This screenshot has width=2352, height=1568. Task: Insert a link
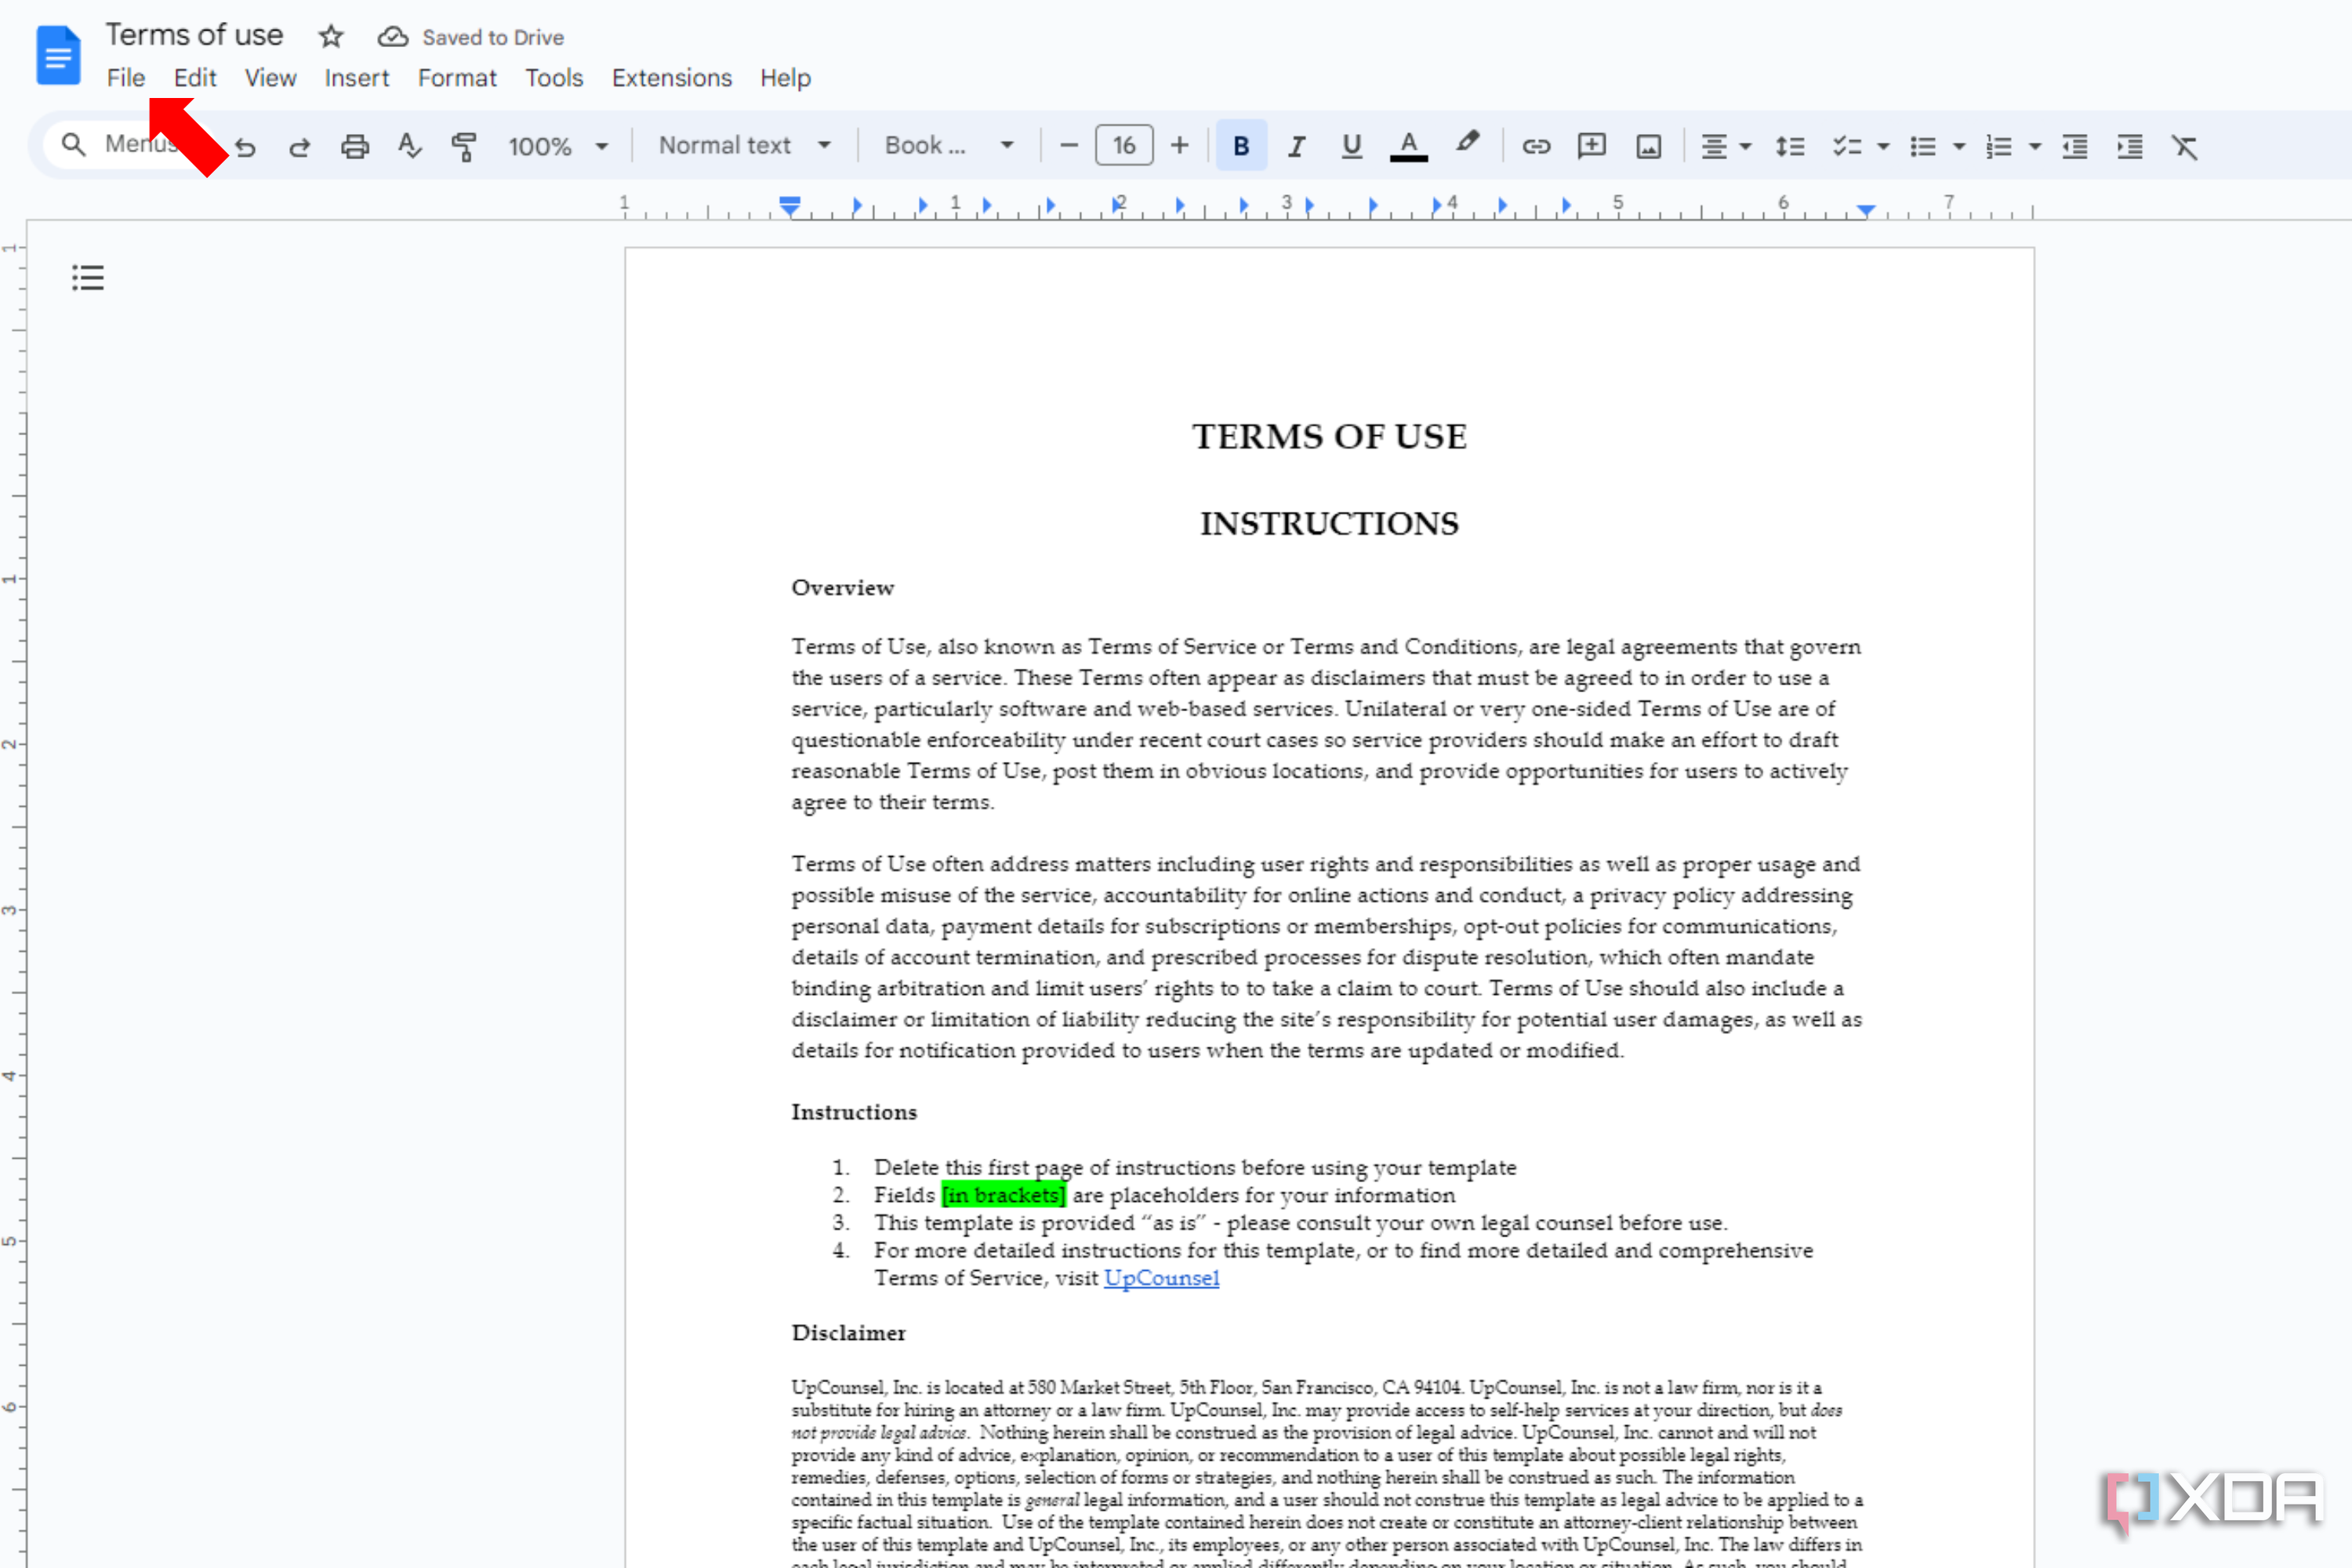point(1536,146)
